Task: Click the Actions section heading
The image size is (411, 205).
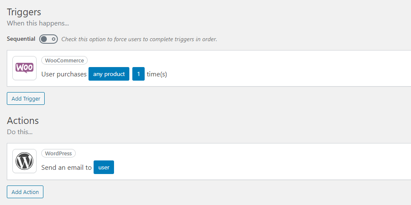Action: (x=23, y=121)
